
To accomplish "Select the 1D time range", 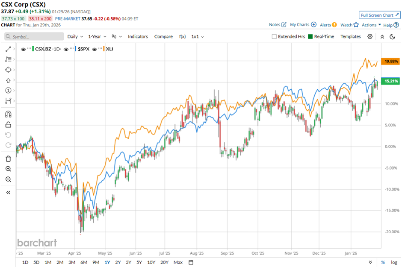I will click(x=25, y=262).
